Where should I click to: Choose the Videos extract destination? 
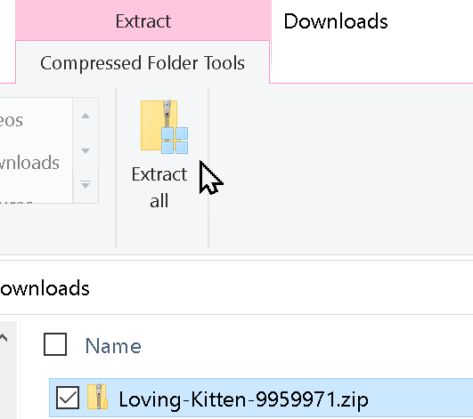click(x=12, y=120)
